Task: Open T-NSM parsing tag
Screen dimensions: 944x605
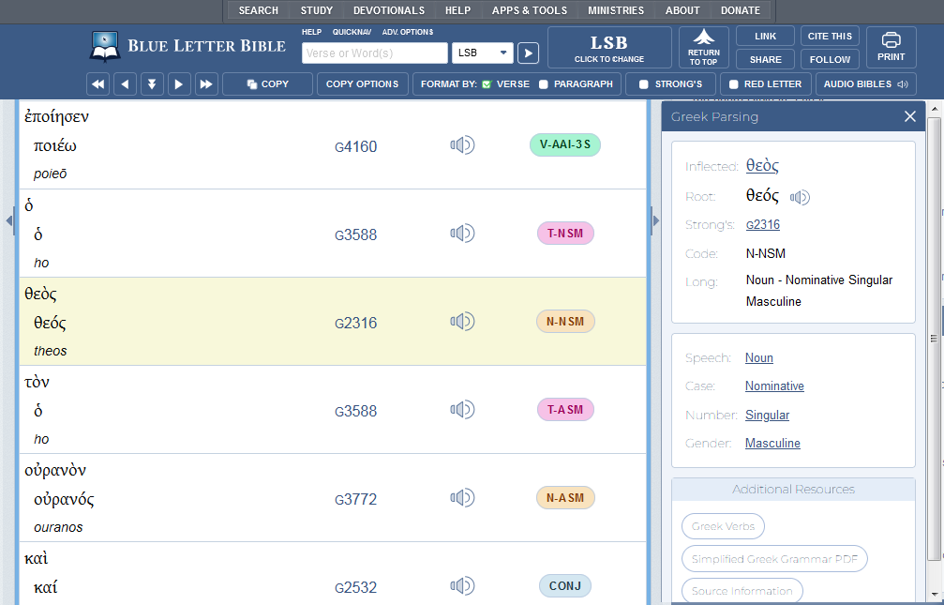Action: 565,234
